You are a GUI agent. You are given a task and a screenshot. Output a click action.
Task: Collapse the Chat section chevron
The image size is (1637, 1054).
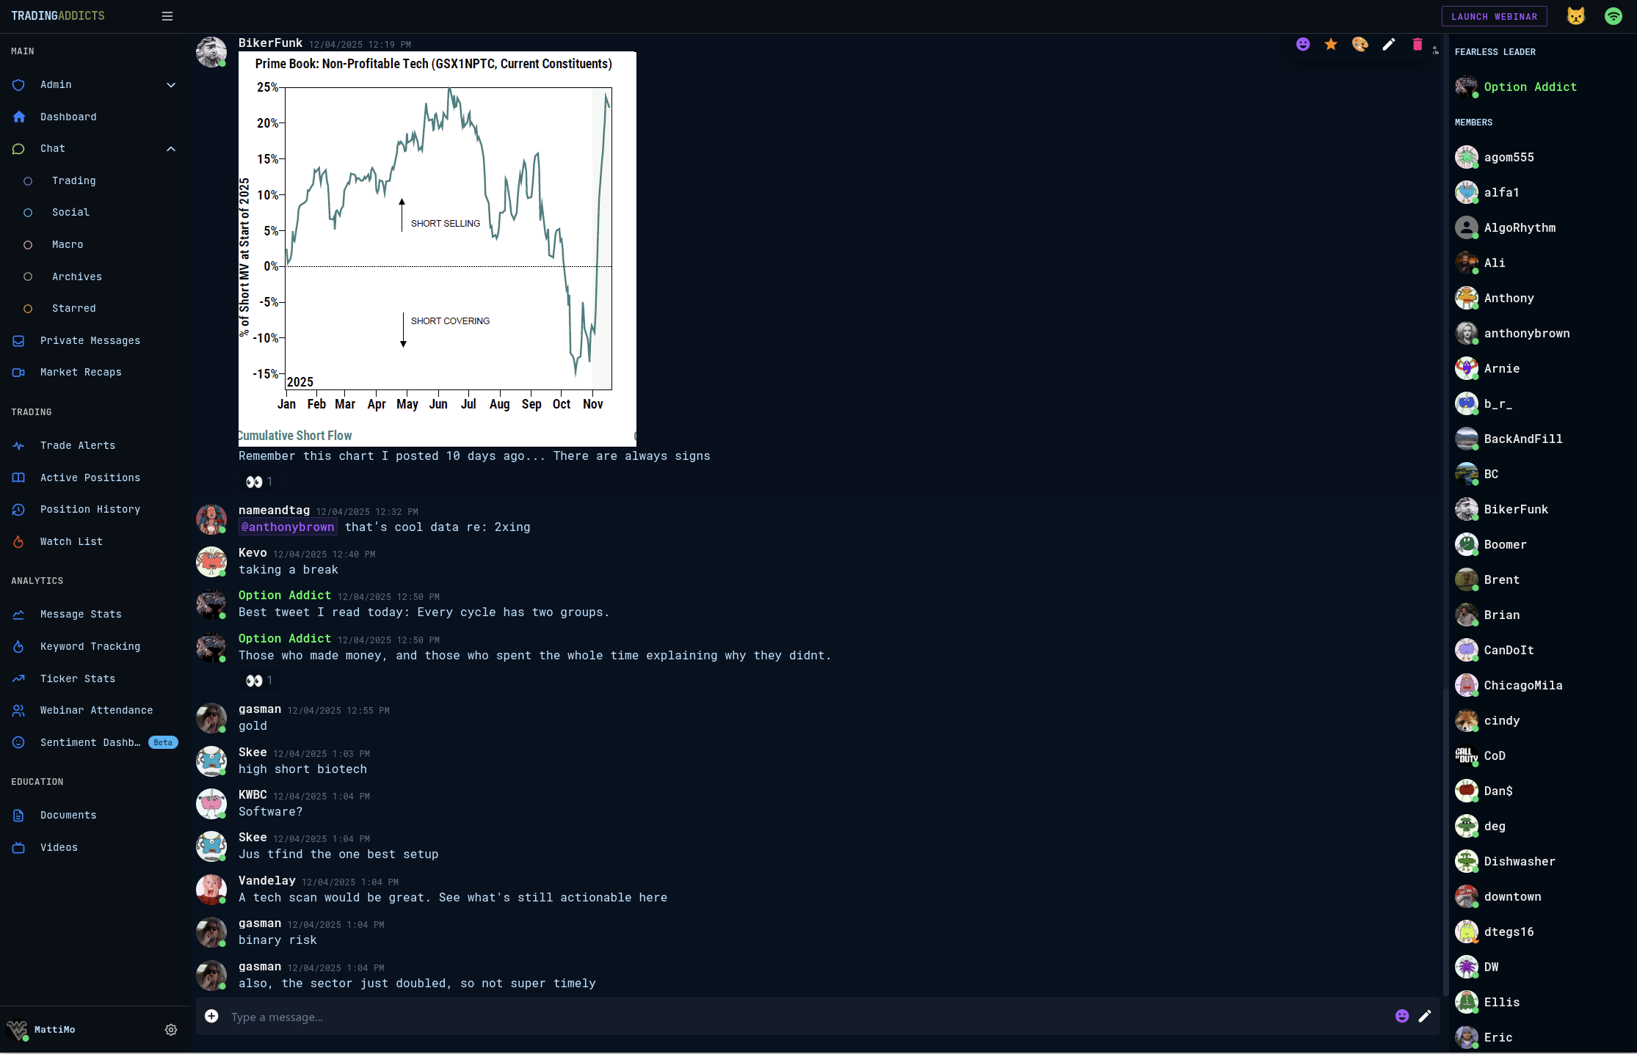pyautogui.click(x=171, y=149)
